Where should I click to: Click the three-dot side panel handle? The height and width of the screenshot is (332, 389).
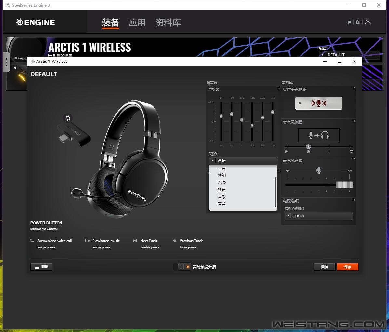7,62
